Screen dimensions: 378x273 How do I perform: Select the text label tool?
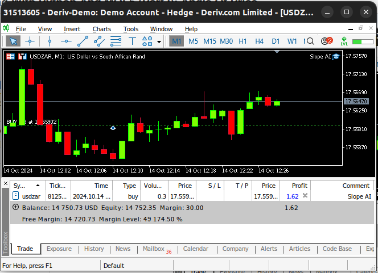132,41
